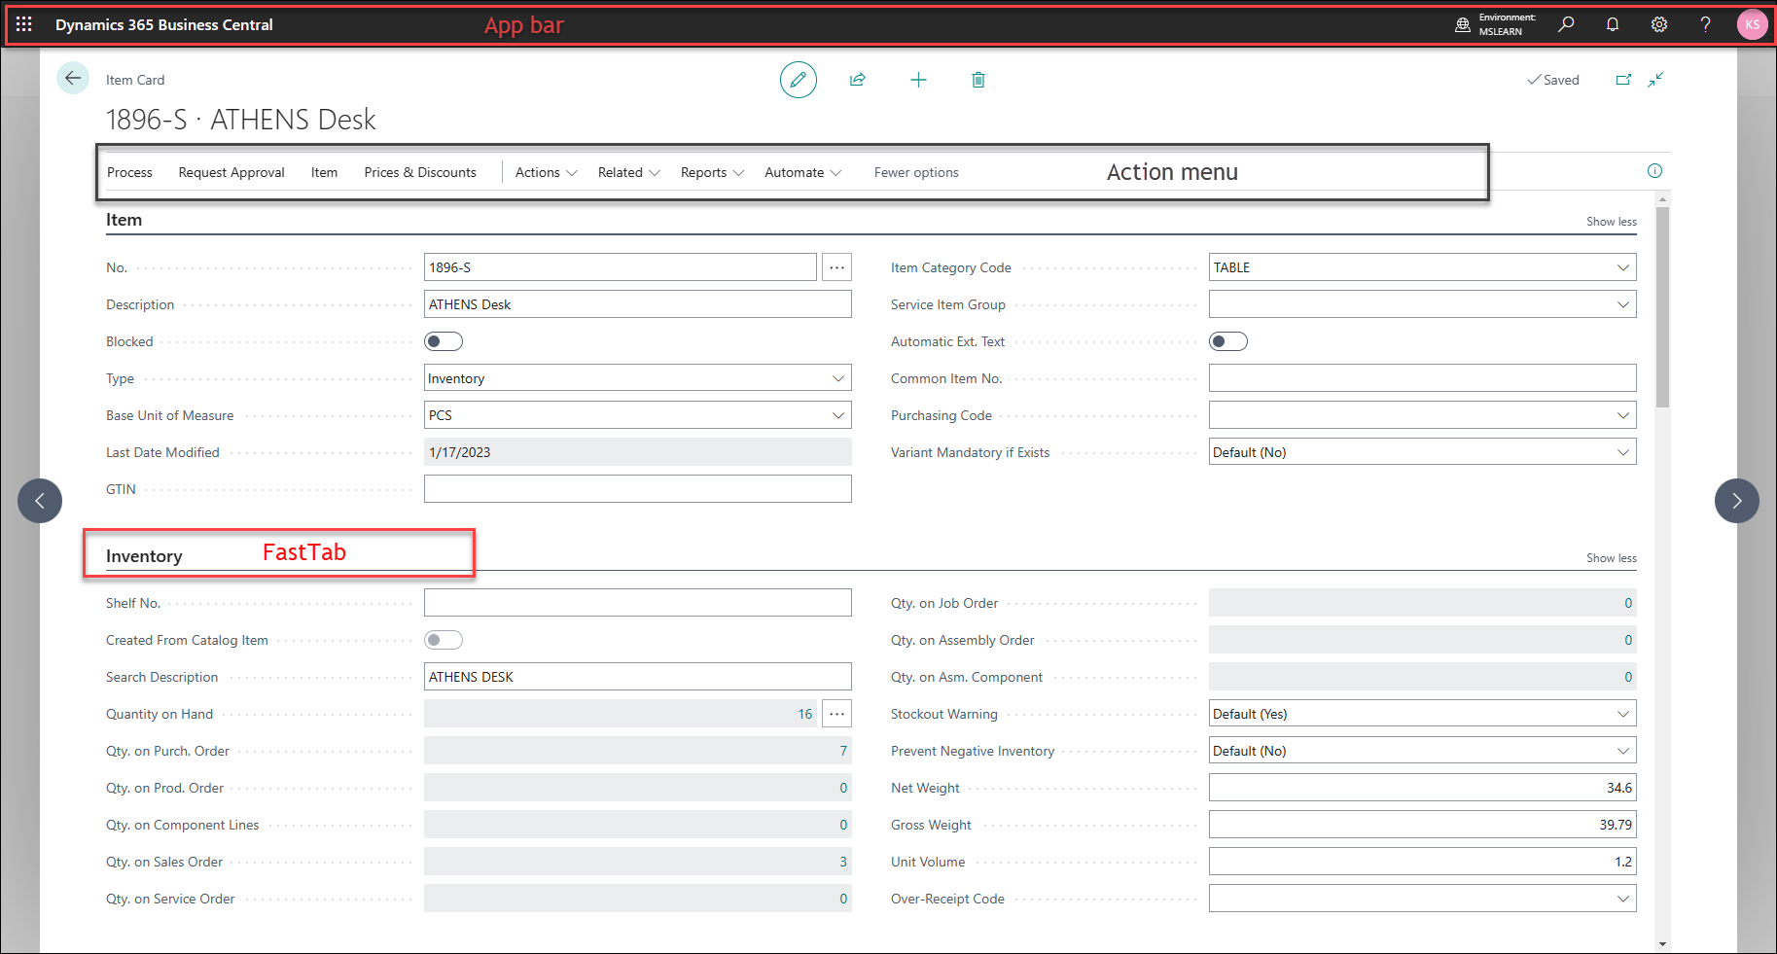Click the plus icon to create new item
This screenshot has height=954, width=1777.
(x=918, y=80)
